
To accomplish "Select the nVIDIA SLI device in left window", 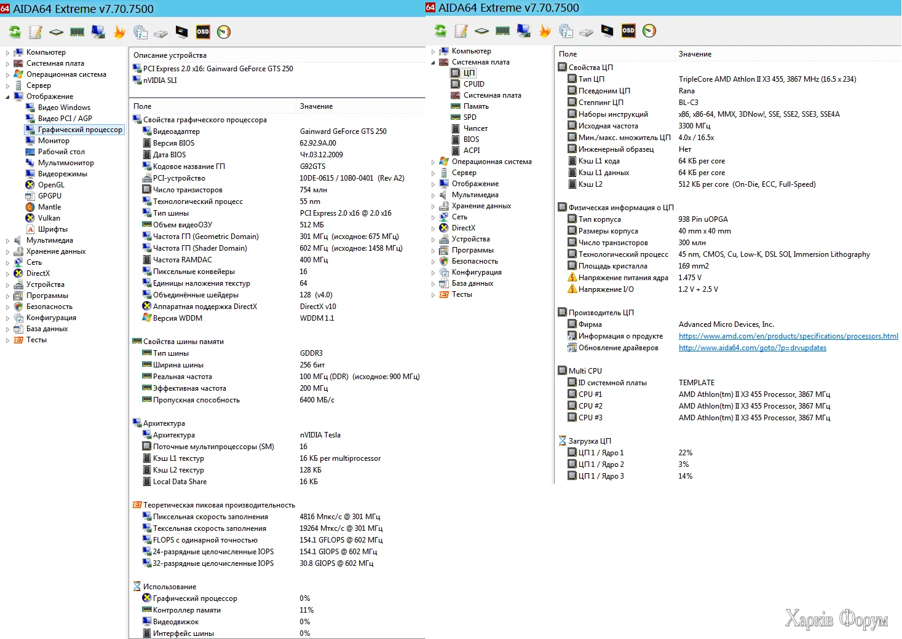I will coord(160,80).
